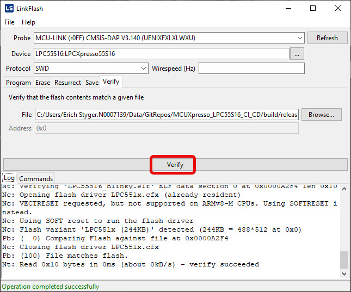Click the log output vertical scrollbar
The height and width of the screenshot is (292, 351).
tap(344, 228)
